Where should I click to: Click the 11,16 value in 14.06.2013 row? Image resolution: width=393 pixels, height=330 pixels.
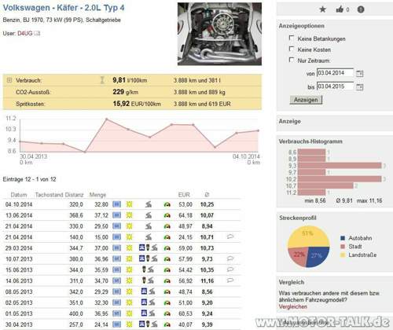(x=208, y=280)
